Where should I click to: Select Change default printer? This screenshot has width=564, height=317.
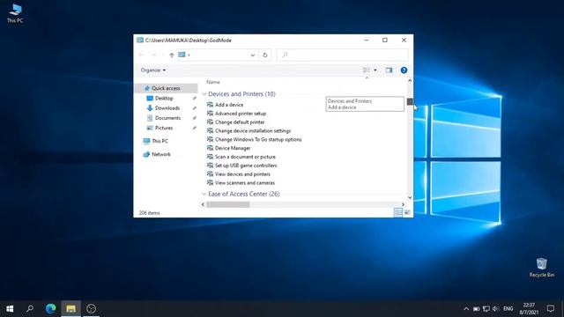point(240,122)
